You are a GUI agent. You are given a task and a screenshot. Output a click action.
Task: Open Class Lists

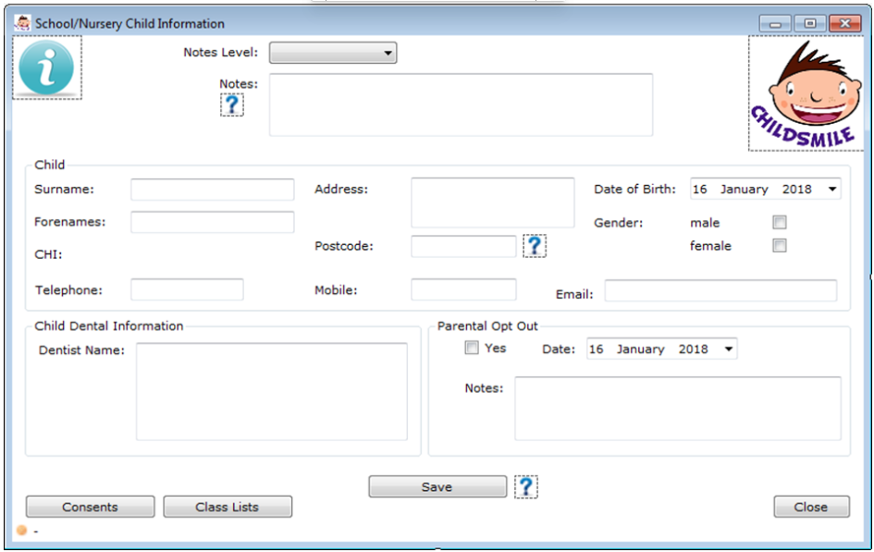click(x=228, y=507)
